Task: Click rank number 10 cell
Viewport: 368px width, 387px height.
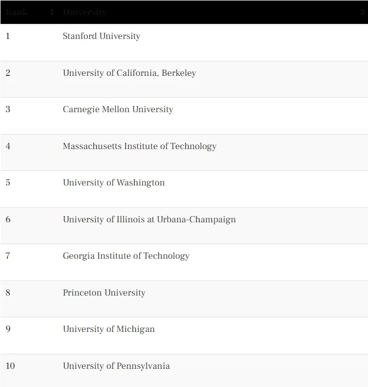Action: [x=10, y=366]
